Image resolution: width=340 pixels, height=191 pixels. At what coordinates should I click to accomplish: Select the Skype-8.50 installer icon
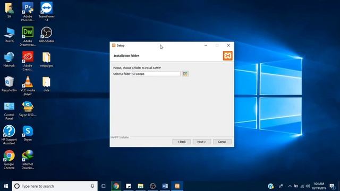(x=28, y=109)
